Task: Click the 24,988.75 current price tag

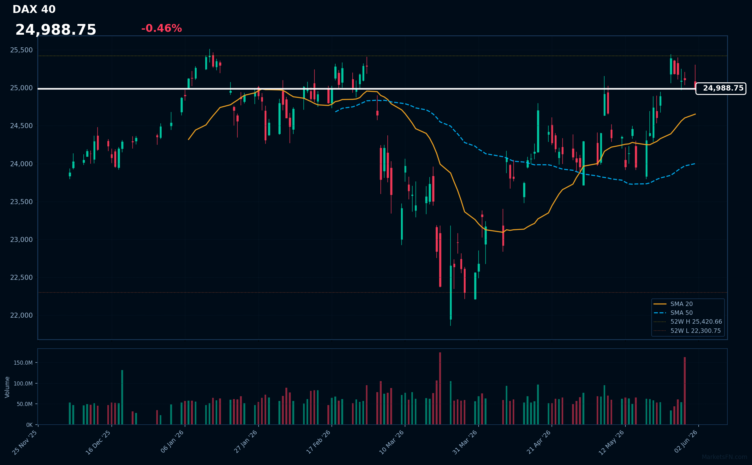Action: (721, 88)
